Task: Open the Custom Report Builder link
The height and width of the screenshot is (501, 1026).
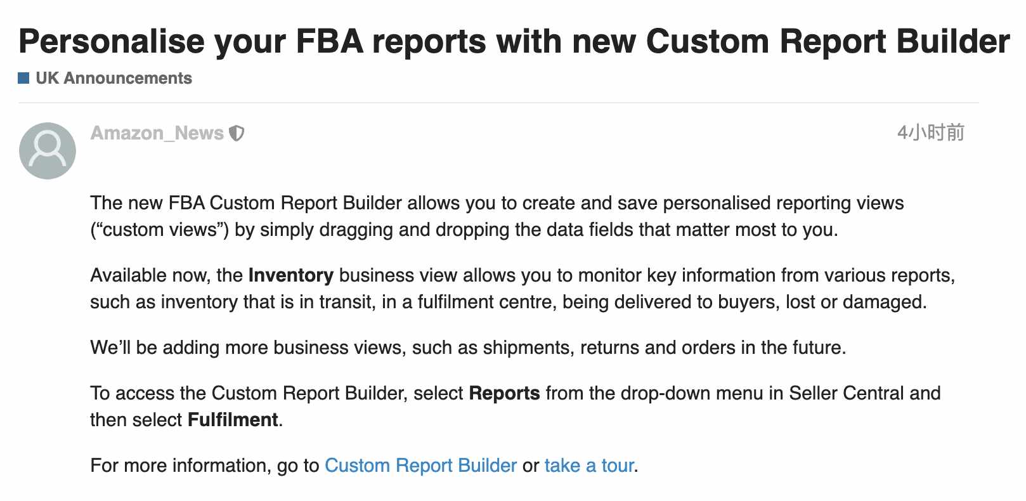Action: pyautogui.click(x=420, y=465)
